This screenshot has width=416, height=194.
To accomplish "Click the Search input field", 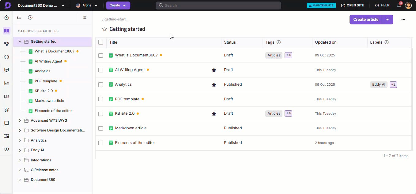I will point(218,5).
